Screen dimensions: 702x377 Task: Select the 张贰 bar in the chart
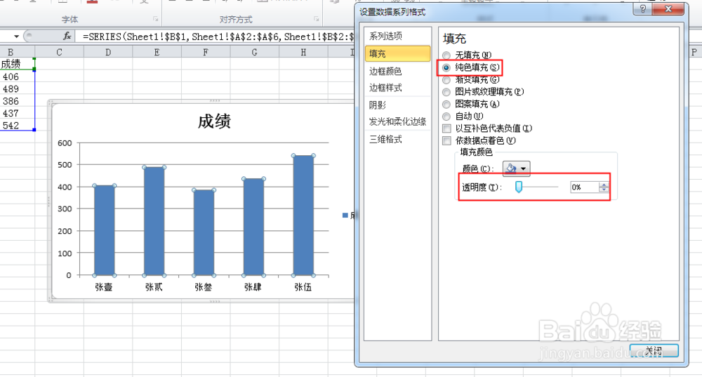click(154, 221)
